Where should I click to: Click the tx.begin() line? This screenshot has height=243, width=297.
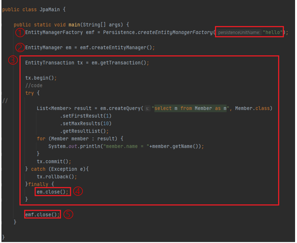[41, 78]
